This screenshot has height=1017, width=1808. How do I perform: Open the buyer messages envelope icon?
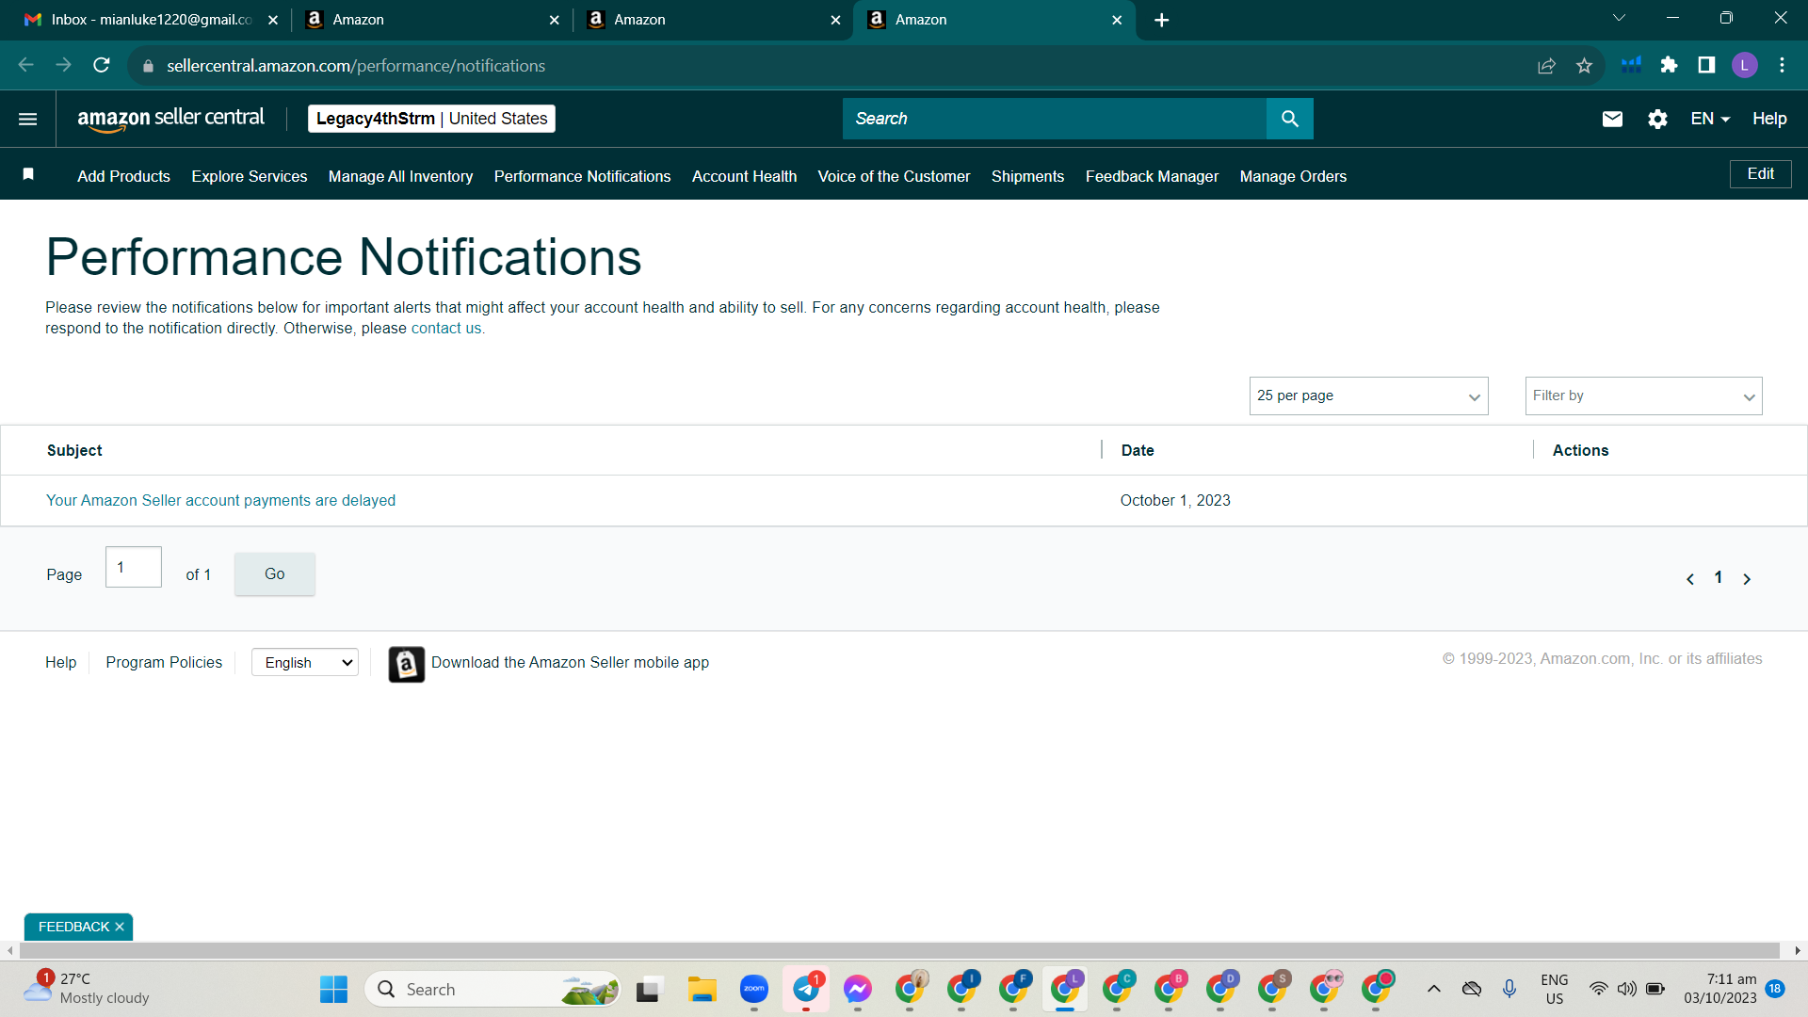[1612, 119]
